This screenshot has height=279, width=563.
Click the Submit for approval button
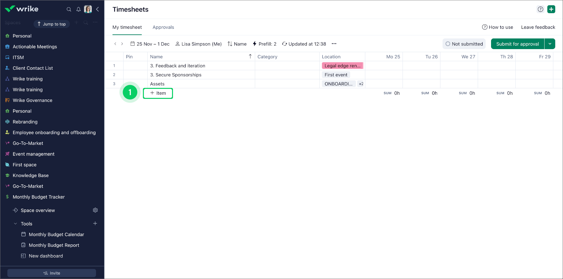[517, 44]
